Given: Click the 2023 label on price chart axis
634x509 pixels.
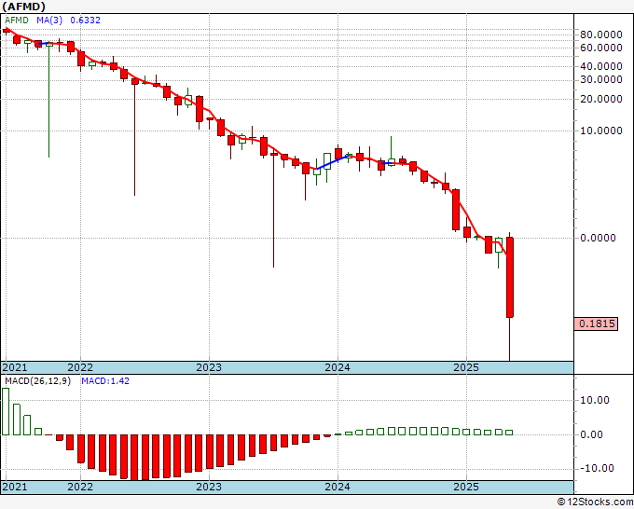Looking at the screenshot, I should (209, 367).
